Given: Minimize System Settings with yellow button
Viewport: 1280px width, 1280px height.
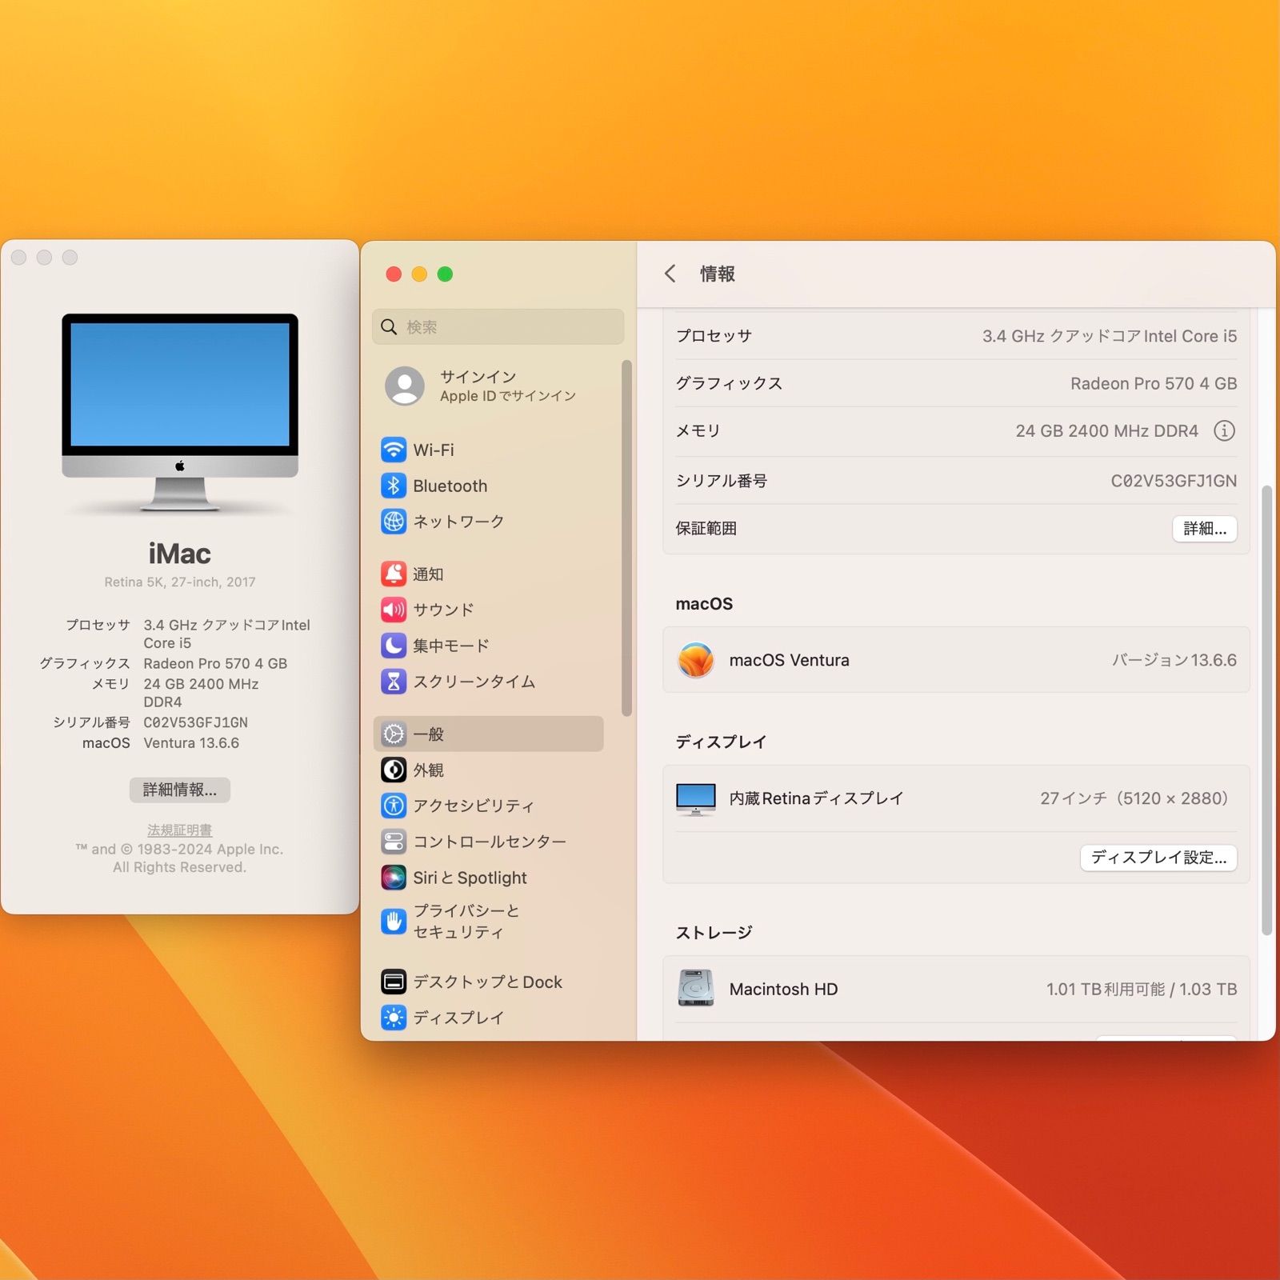Looking at the screenshot, I should (419, 274).
